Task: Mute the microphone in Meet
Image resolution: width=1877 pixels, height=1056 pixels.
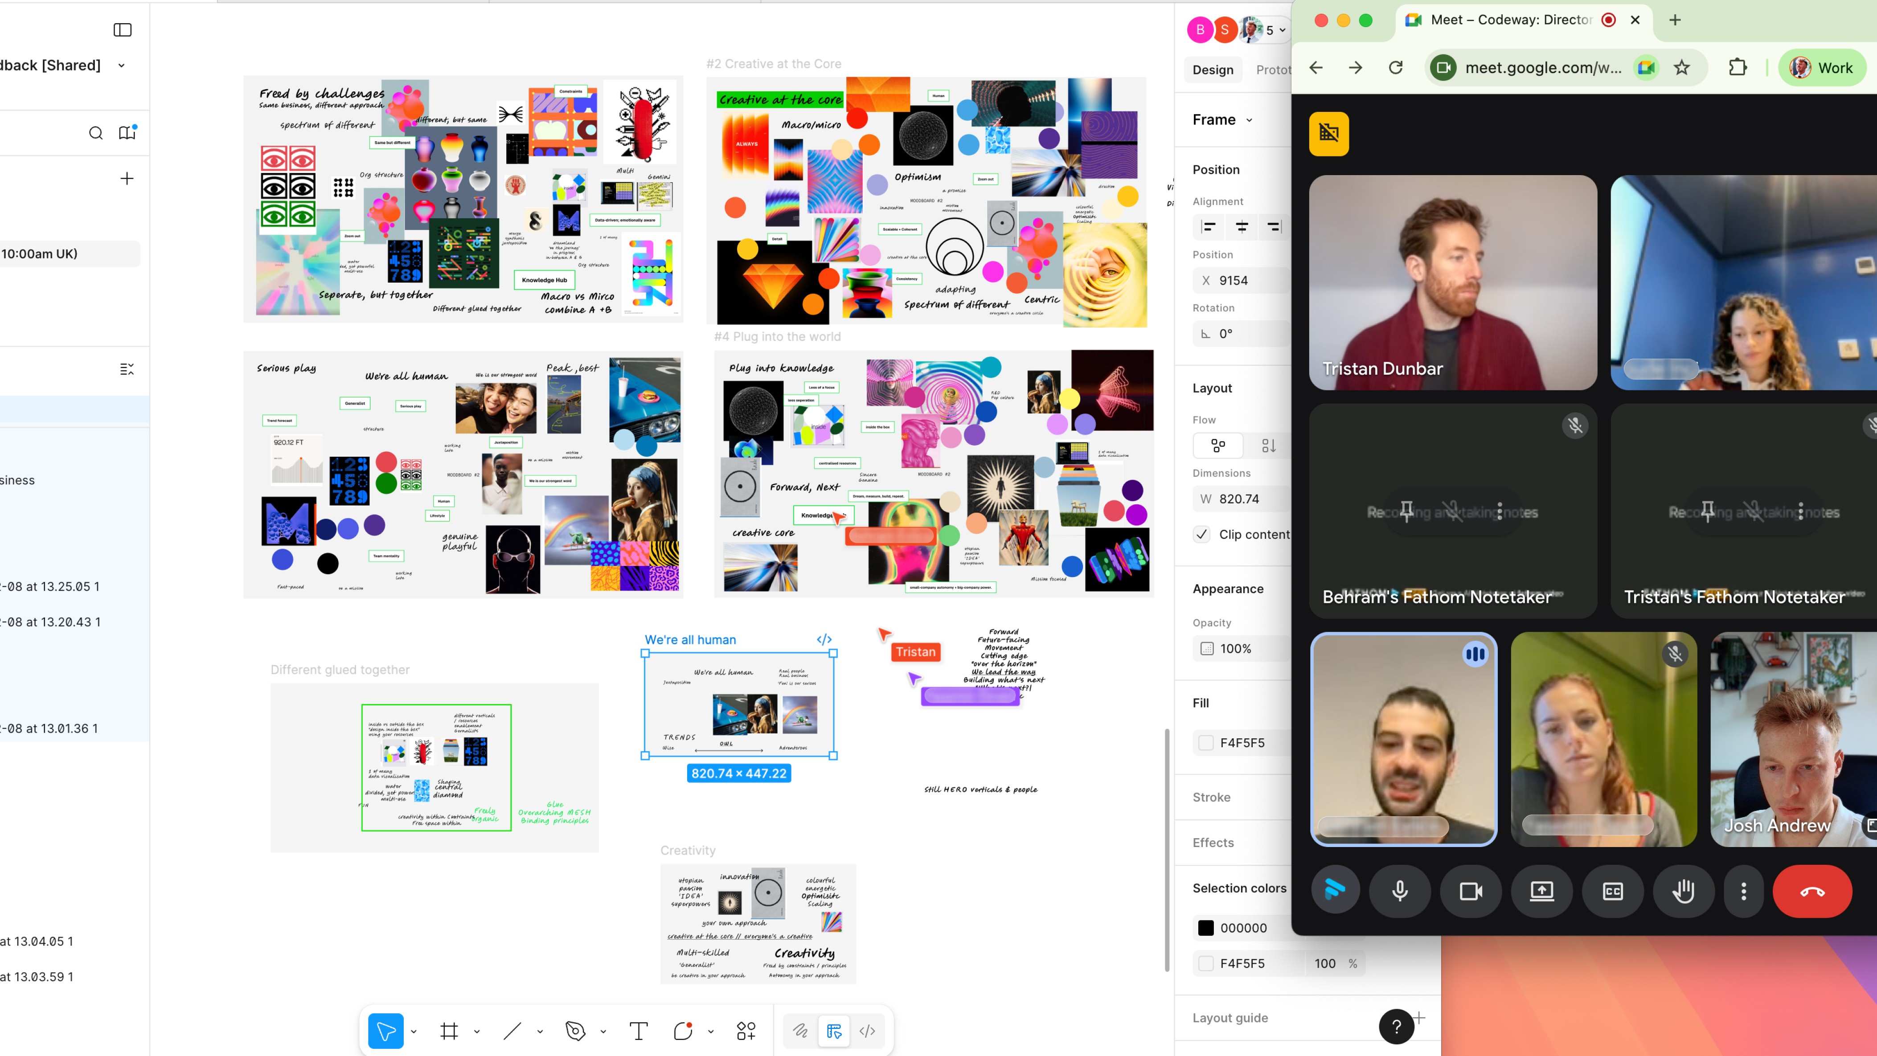Action: 1400,891
